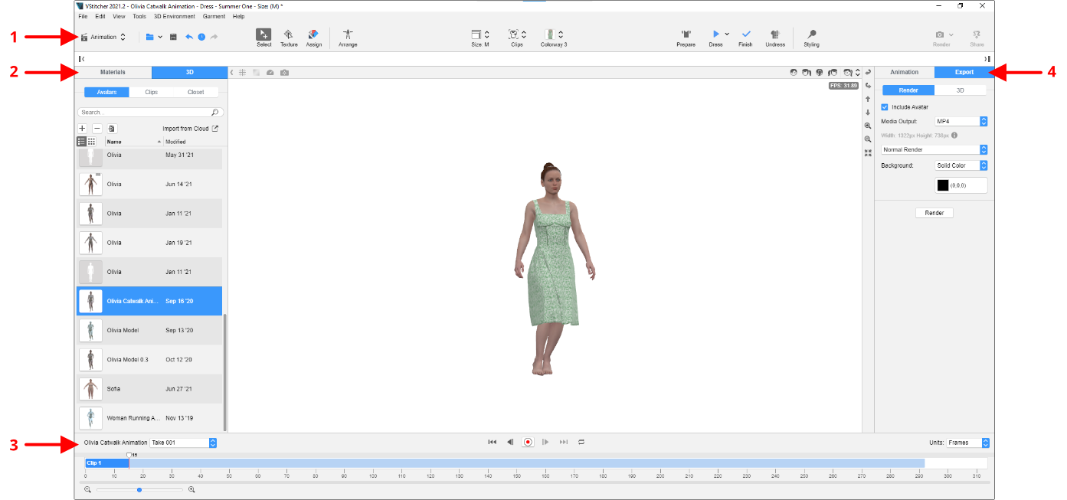Open the 3D Environment menu

(x=175, y=16)
